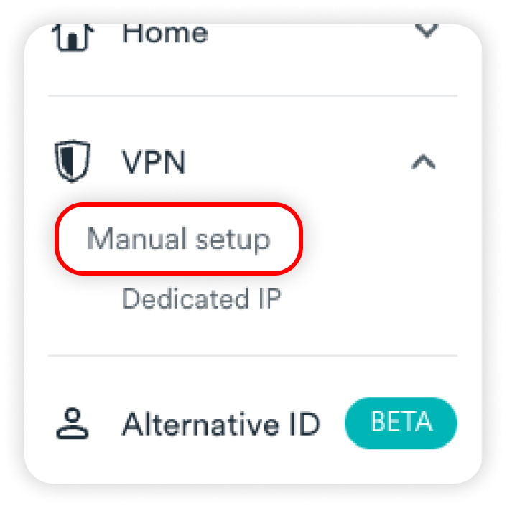The height and width of the screenshot is (508, 507).
Task: Click the VPN text beside the shield
Action: 154,162
